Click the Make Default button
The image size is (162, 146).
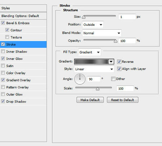90,100
